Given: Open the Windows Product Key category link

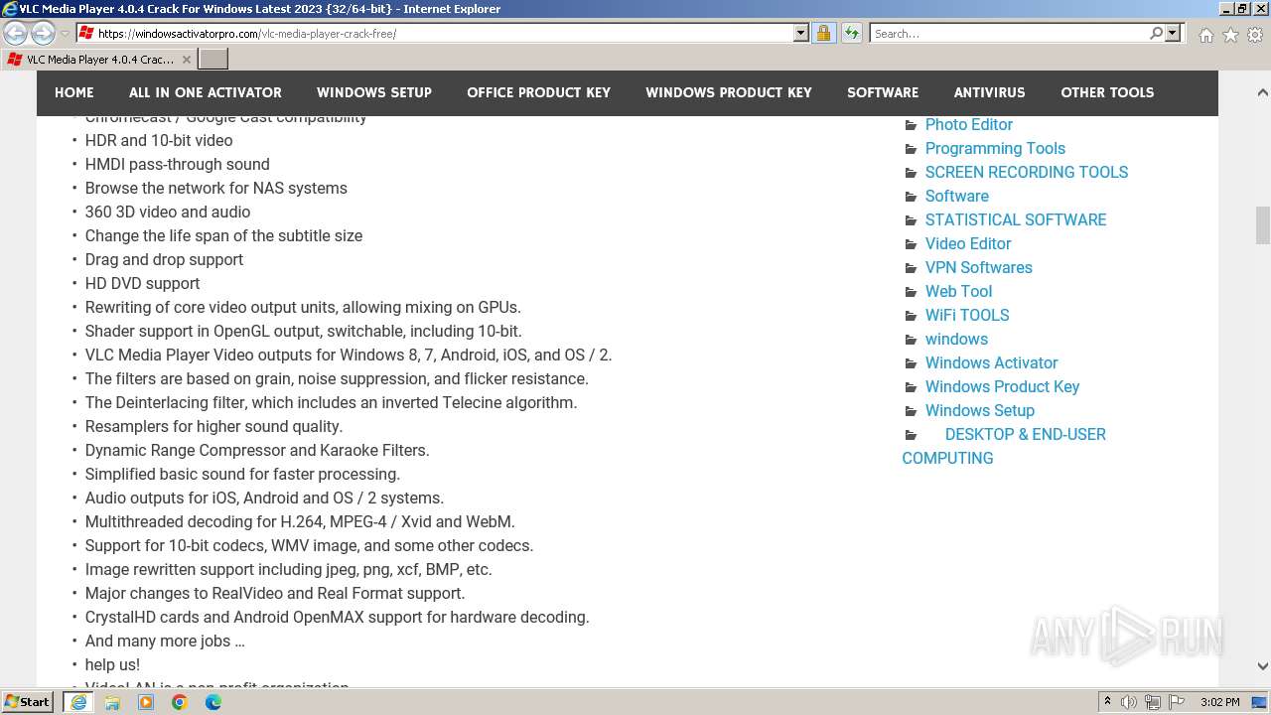Looking at the screenshot, I should coord(1002,386).
